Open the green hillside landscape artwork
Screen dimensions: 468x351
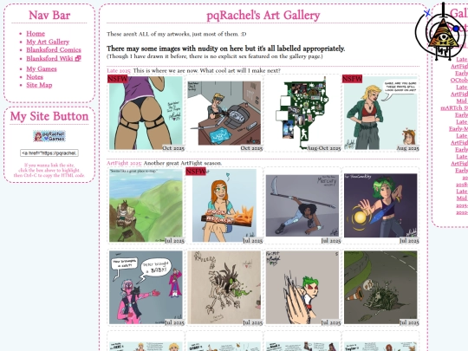pyautogui.click(x=146, y=205)
